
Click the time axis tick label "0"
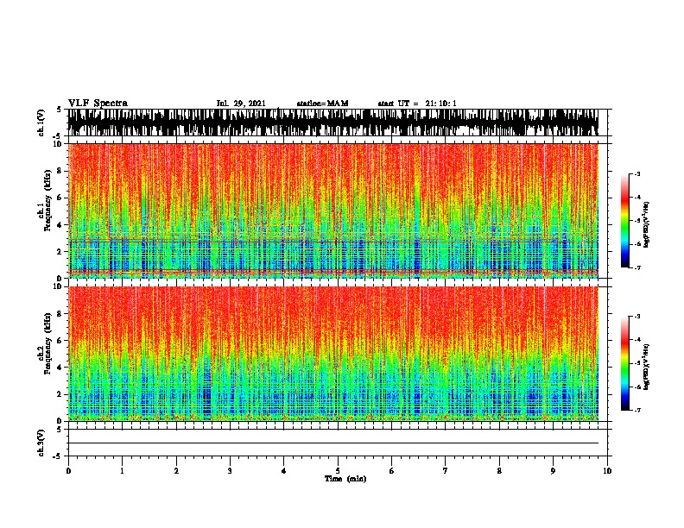(x=68, y=471)
